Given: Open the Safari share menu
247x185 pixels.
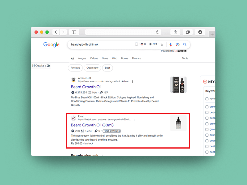Looking at the screenshot, I should (x=175, y=32).
